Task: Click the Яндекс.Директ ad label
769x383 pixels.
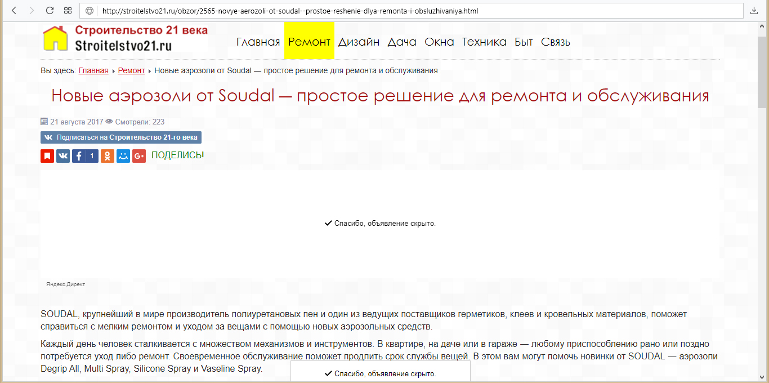Action: click(x=65, y=284)
